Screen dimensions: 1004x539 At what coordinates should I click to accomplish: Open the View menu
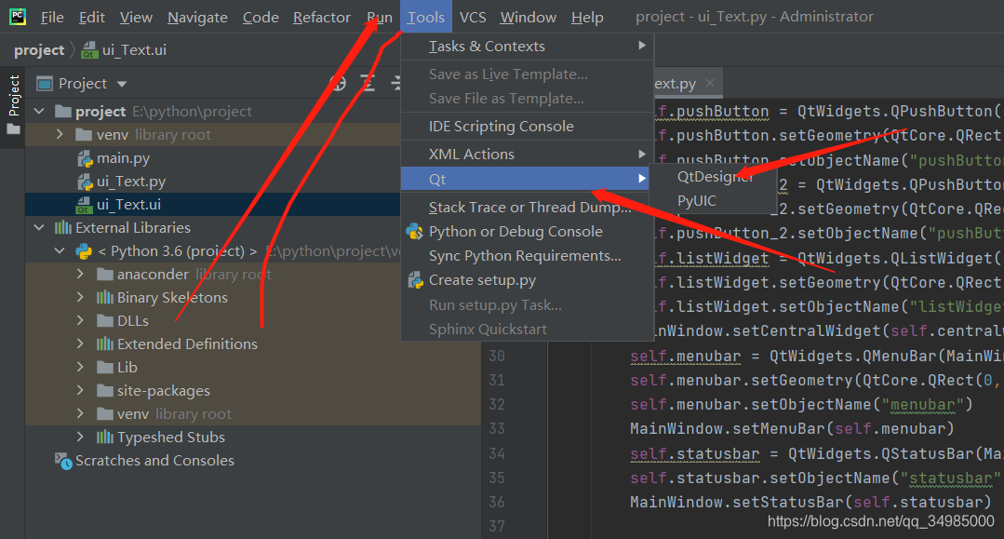136,18
